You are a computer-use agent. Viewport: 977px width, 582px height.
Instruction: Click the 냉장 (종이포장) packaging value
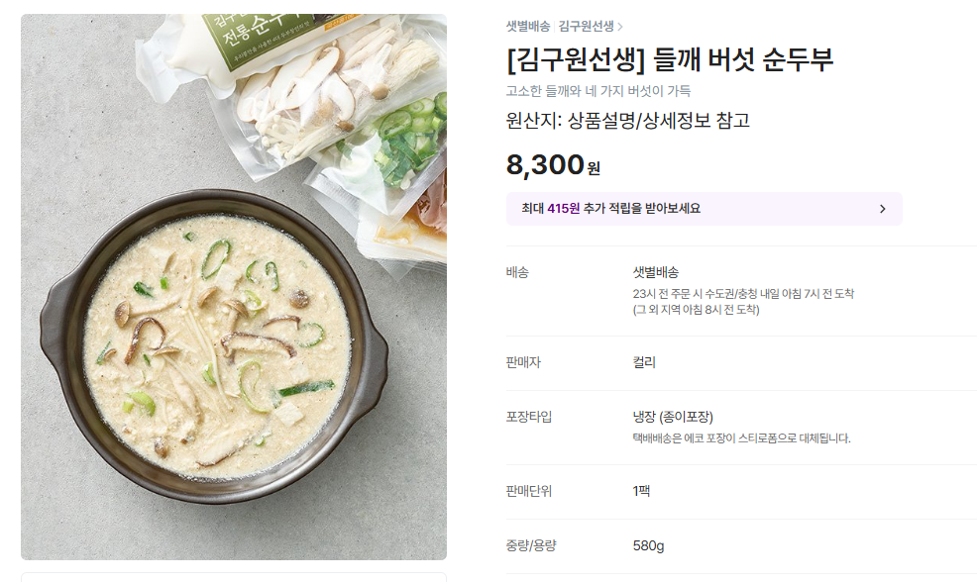pyautogui.click(x=673, y=417)
